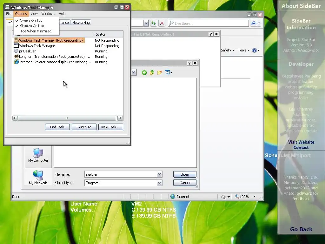Expand the File name dropdown

tap(159, 174)
